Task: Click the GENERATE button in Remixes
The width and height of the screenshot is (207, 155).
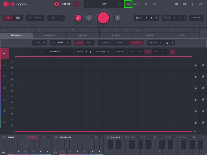Action: pyautogui.click(x=129, y=137)
